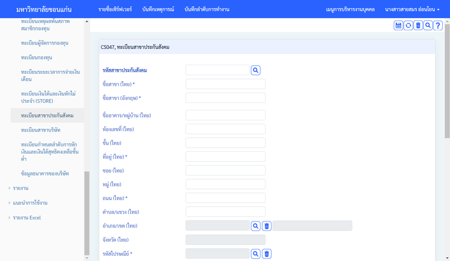450x261 pixels.
Task: Click the เมนูการบริหารงานบุคคล link
Action: click(x=350, y=10)
